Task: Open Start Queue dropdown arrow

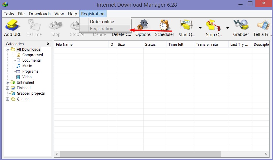Action: 200,28
